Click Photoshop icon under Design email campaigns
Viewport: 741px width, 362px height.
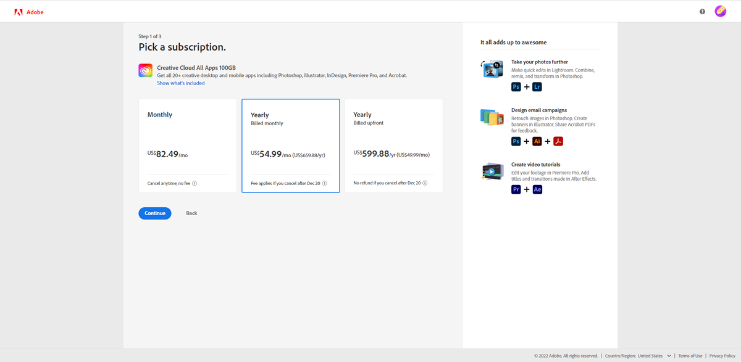(x=516, y=141)
